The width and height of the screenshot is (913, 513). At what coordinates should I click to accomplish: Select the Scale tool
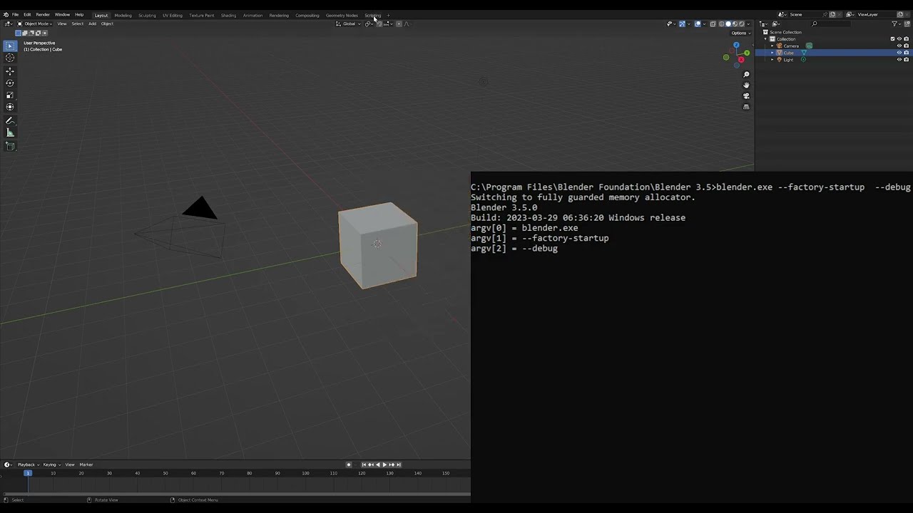10,95
